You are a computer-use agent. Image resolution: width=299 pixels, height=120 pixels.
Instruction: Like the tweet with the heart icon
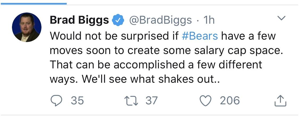[205, 101]
